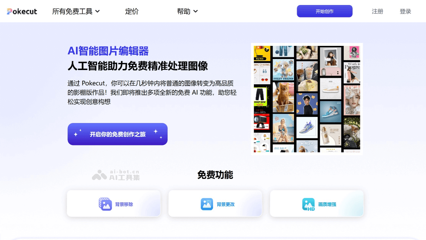Click the chevron next to 所有免费工具

tap(98, 11)
